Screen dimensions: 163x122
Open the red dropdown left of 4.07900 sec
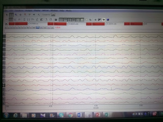click(x=21, y=24)
